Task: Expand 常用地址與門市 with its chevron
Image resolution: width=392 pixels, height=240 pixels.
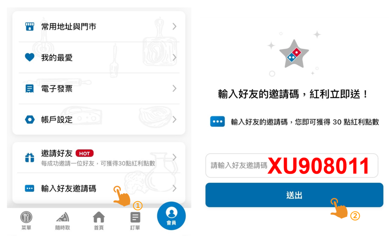Action: 175,26
